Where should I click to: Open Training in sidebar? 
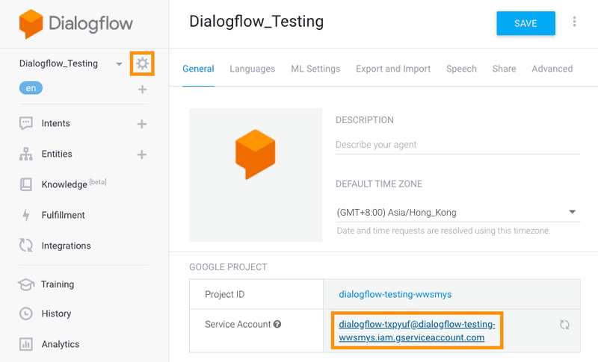point(58,284)
